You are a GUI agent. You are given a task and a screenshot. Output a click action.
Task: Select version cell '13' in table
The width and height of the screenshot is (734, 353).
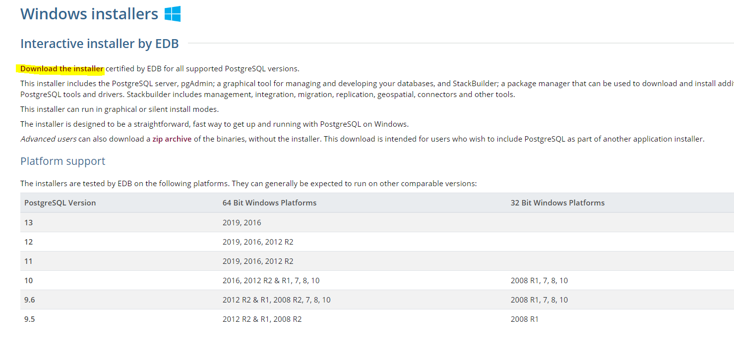[29, 222]
